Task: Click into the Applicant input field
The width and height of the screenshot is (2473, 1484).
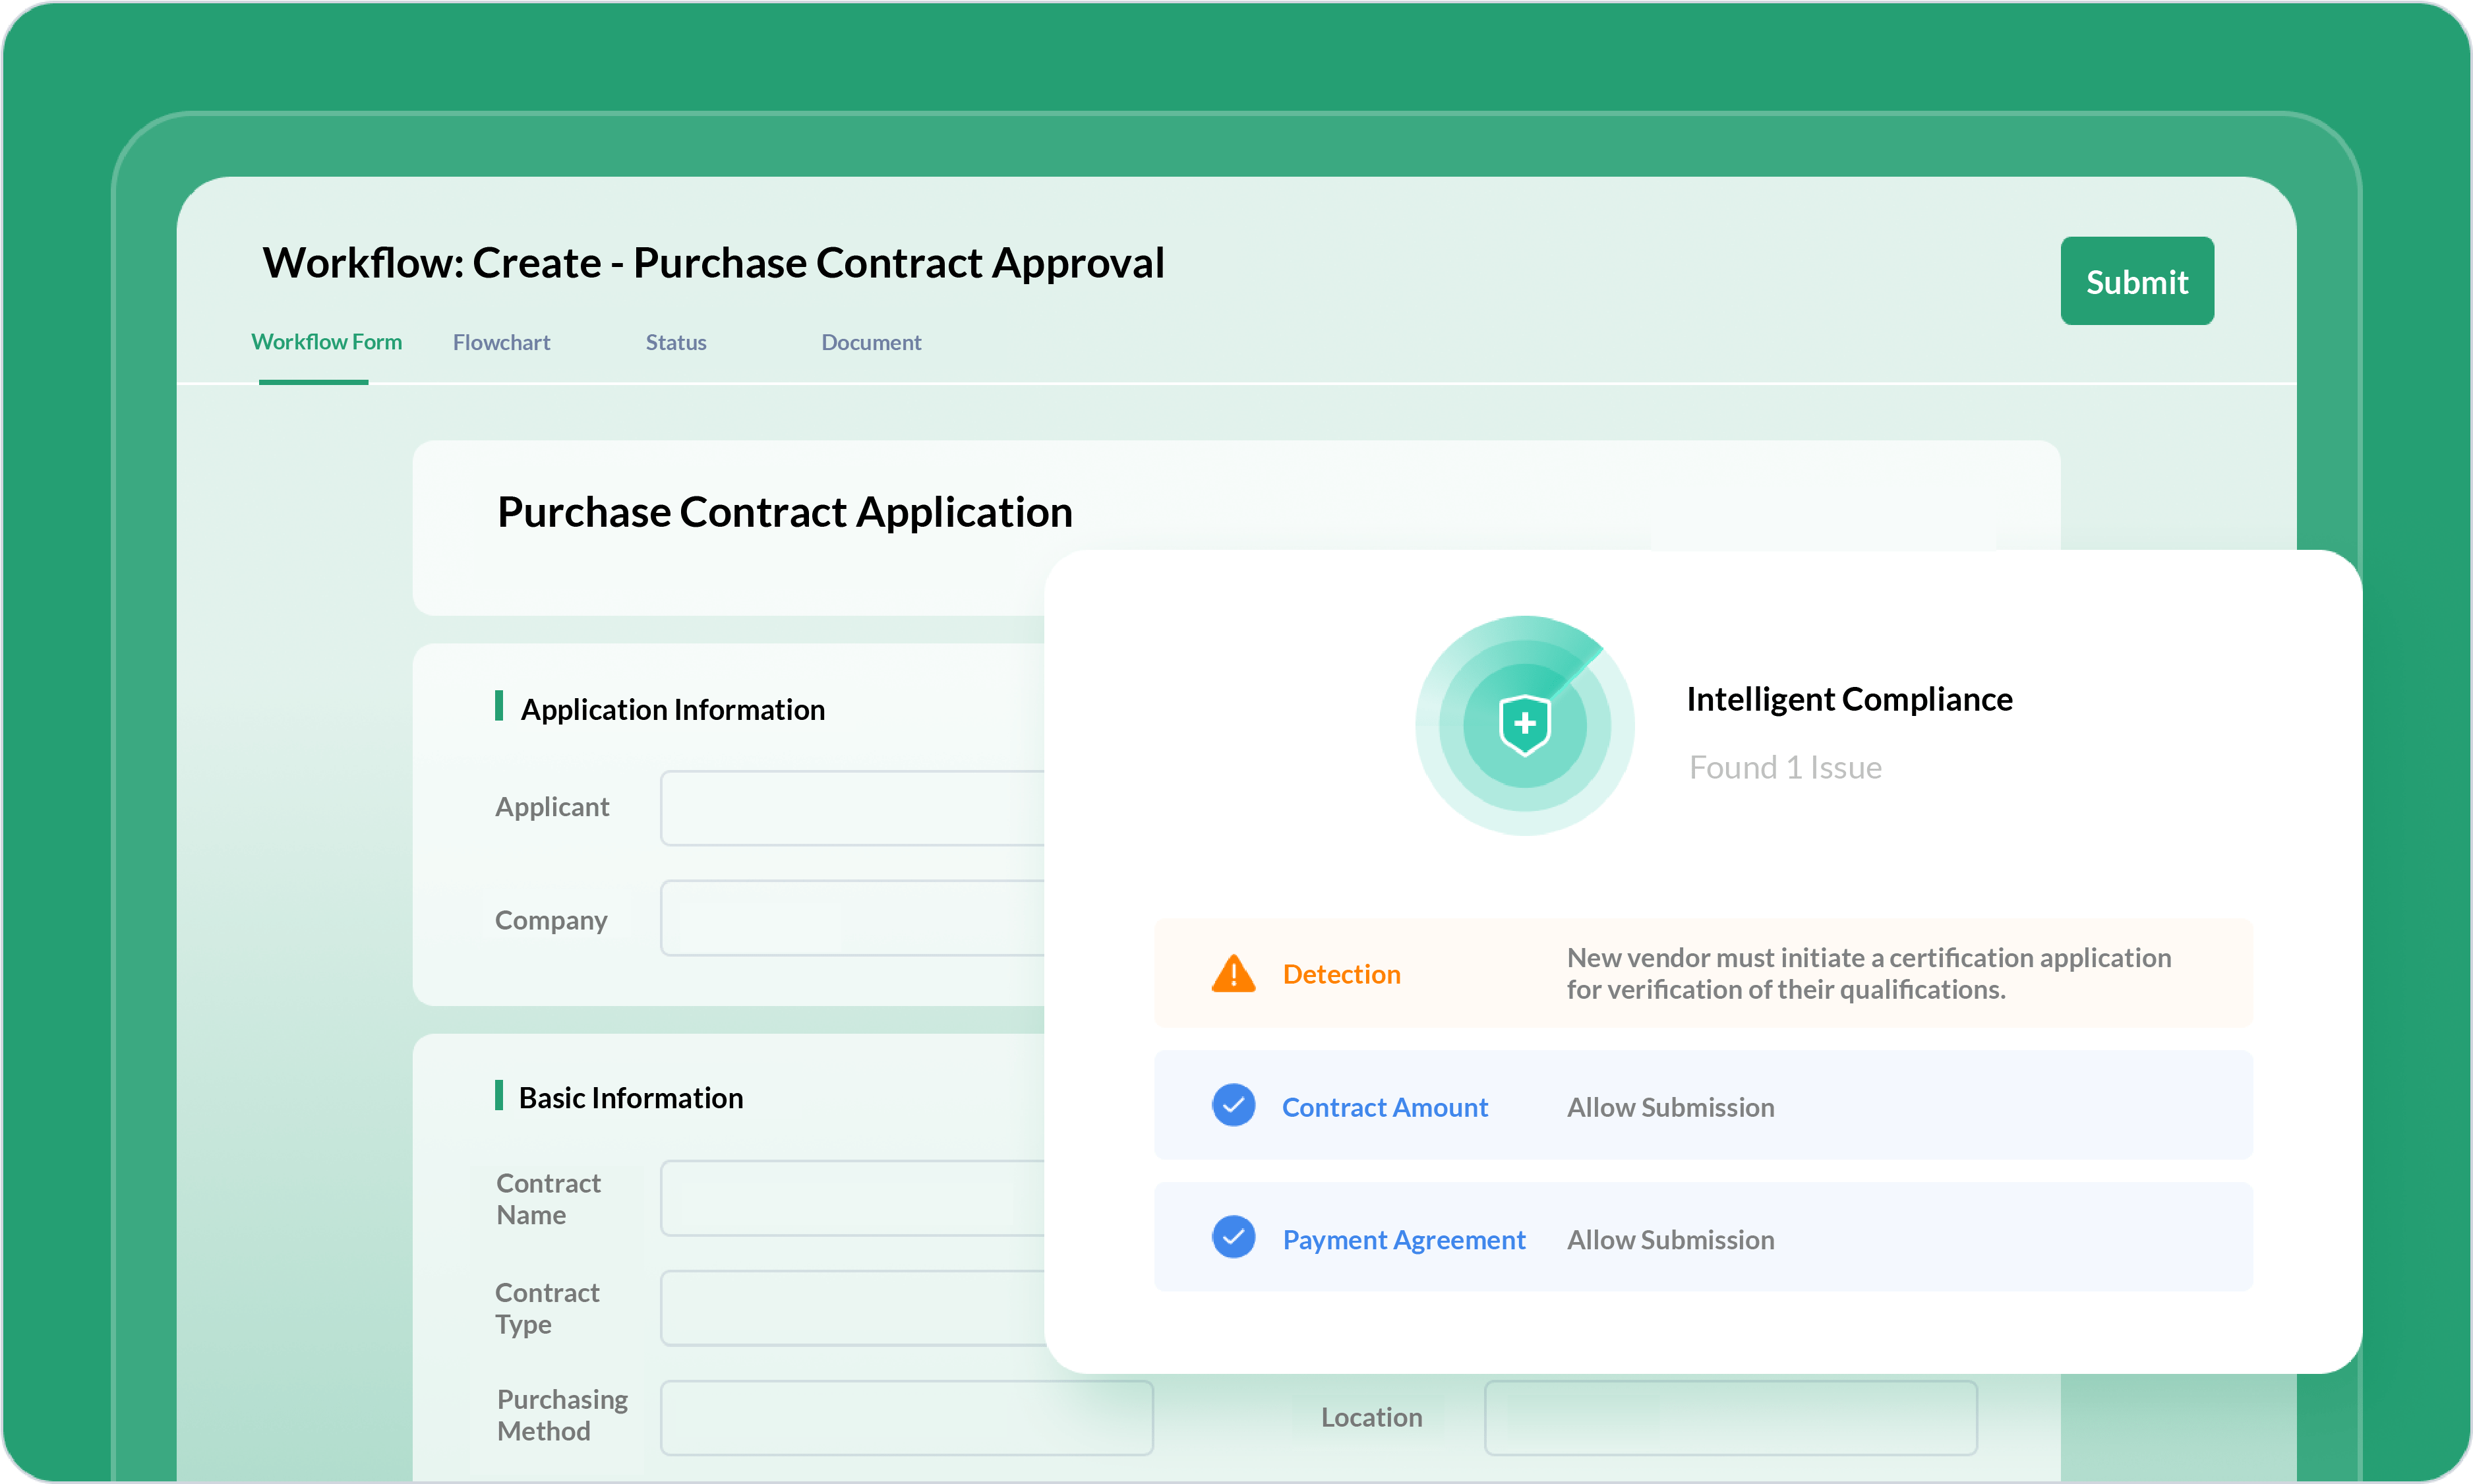Action: pos(852,808)
